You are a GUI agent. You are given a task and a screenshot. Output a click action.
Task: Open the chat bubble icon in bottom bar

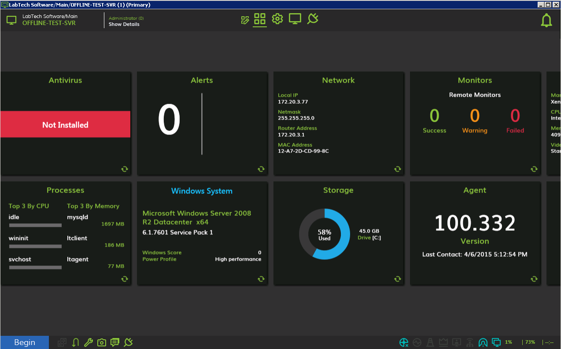coord(115,342)
